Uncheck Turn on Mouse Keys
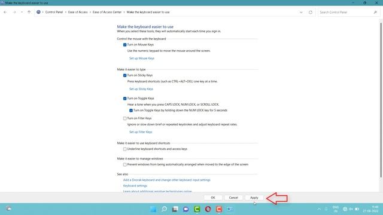The image size is (383, 215). coord(125,45)
